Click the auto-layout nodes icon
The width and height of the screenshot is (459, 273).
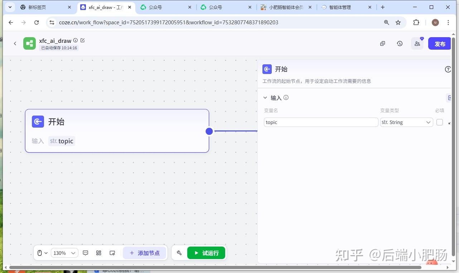(99, 253)
